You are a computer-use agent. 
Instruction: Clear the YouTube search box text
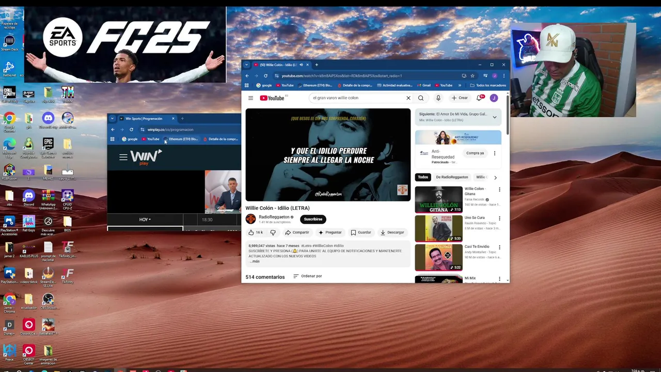(x=408, y=98)
